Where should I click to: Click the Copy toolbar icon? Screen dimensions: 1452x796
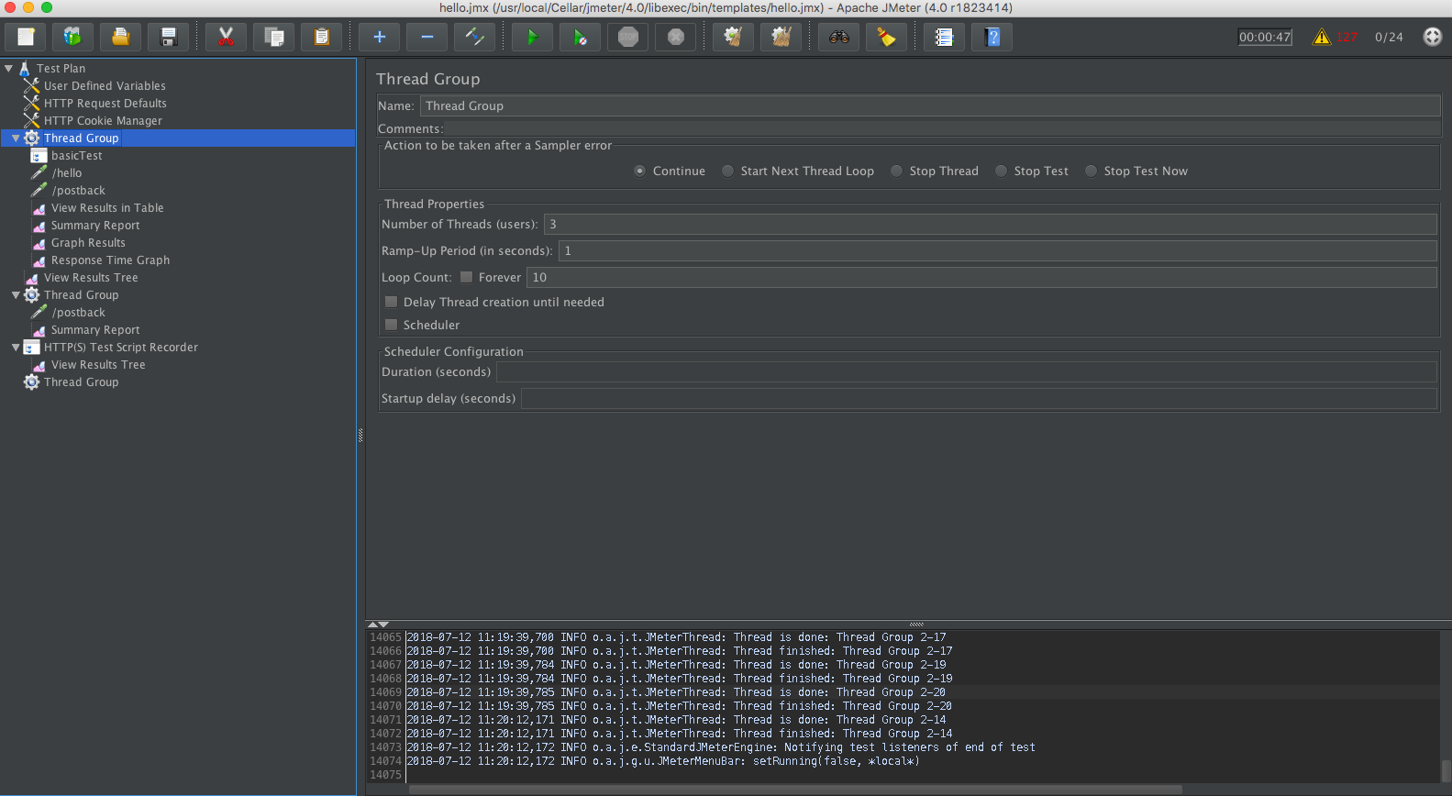click(x=273, y=37)
